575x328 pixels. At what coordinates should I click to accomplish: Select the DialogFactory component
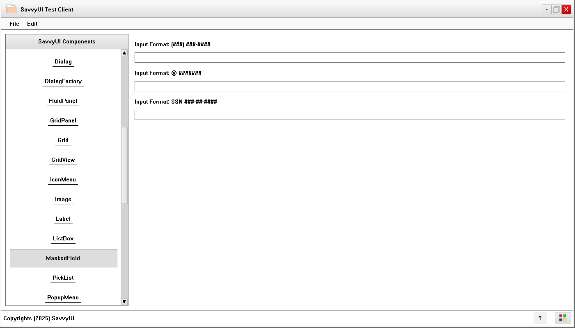[63, 81]
